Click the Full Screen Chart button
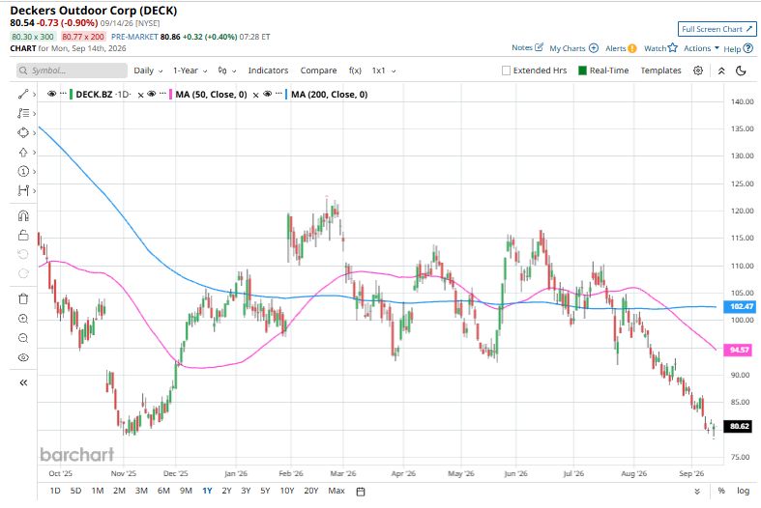The height and width of the screenshot is (508, 761). (717, 29)
